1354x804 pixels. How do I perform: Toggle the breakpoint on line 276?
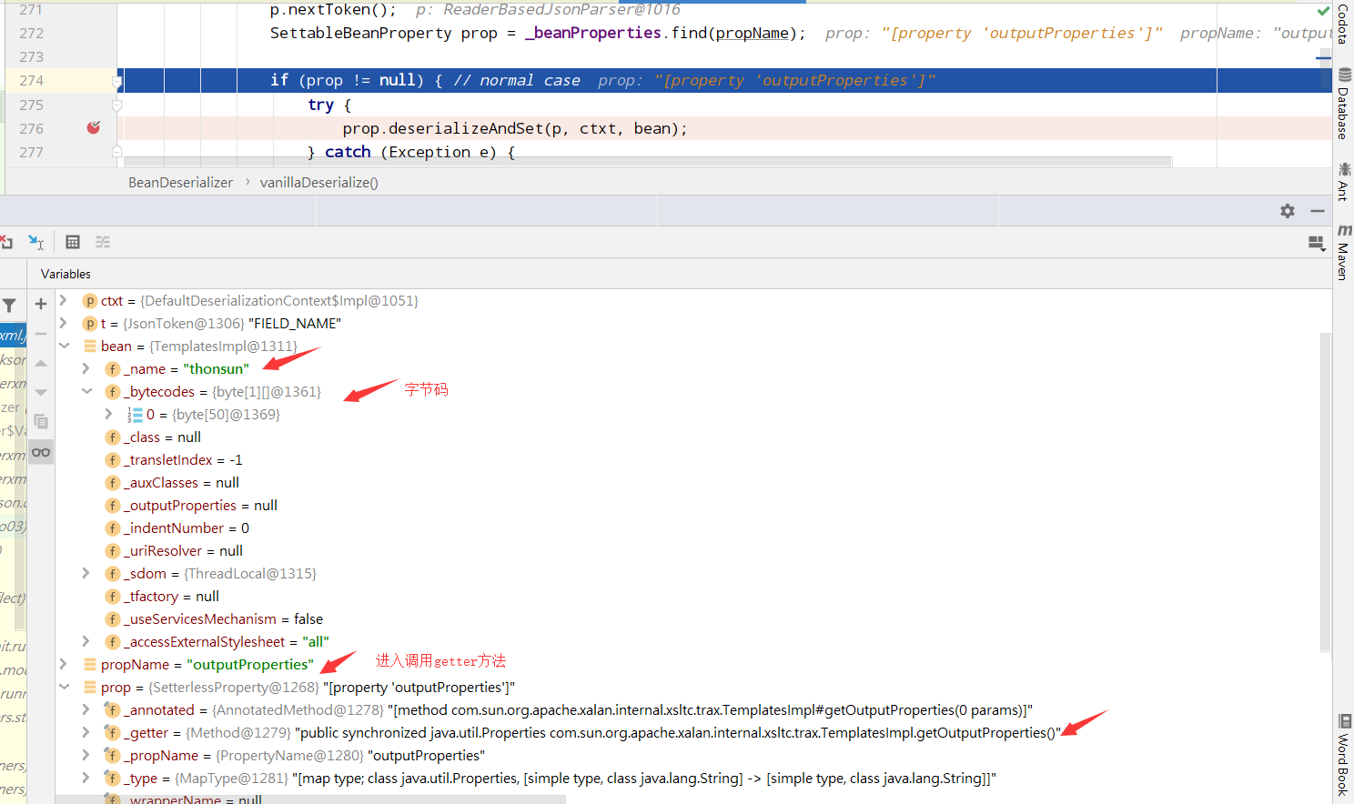coord(94,128)
